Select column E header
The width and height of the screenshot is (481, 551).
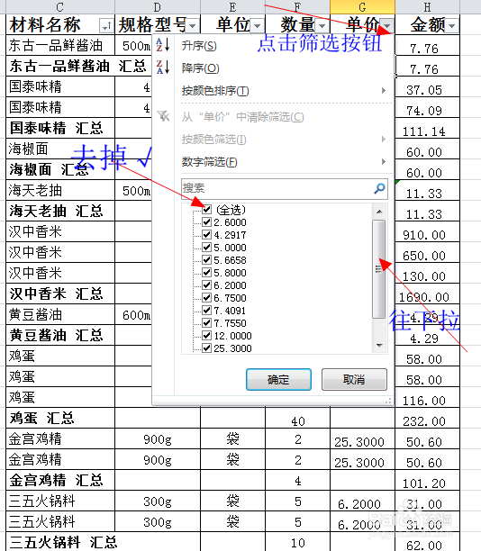point(232,7)
